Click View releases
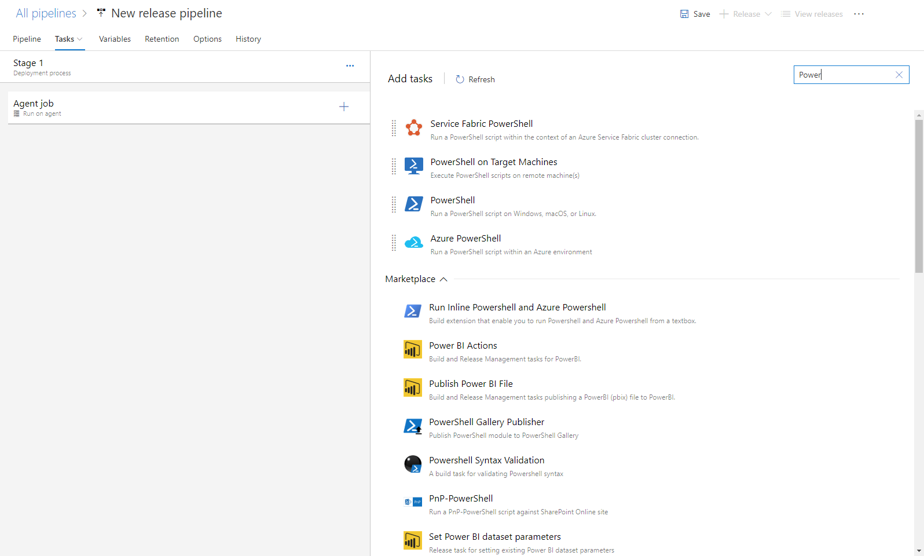This screenshot has width=924, height=556. [x=812, y=14]
